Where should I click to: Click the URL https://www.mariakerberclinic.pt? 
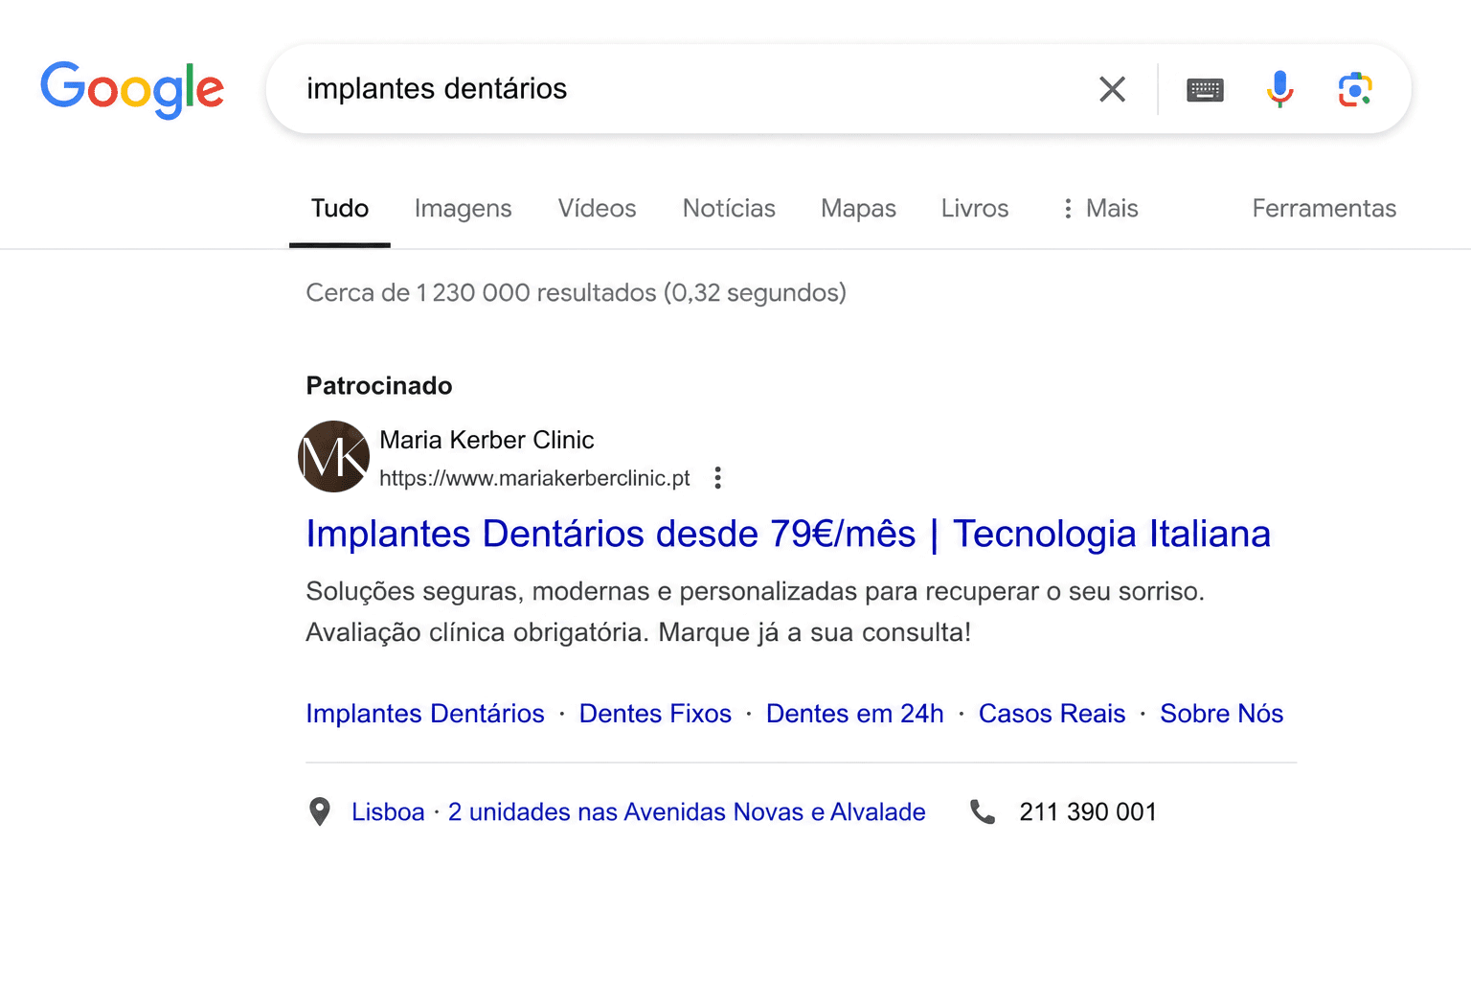pos(534,478)
